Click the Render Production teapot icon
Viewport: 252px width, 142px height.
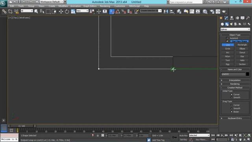point(224,11)
